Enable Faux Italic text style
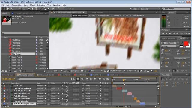The height and width of the screenshot is (108, 192). [x=169, y=71]
